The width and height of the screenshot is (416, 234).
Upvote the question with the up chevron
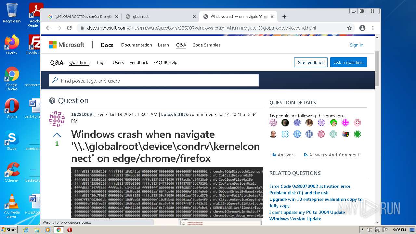pos(57,135)
